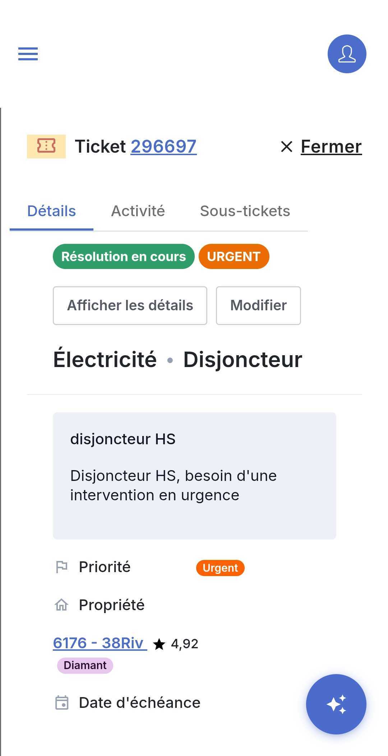Viewport: 388px width, 756px height.
Task: Click the flag icon beside Priorité
Action: pos(62,567)
